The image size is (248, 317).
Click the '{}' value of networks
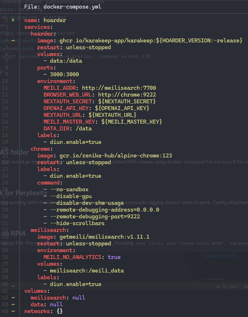click(x=60, y=311)
